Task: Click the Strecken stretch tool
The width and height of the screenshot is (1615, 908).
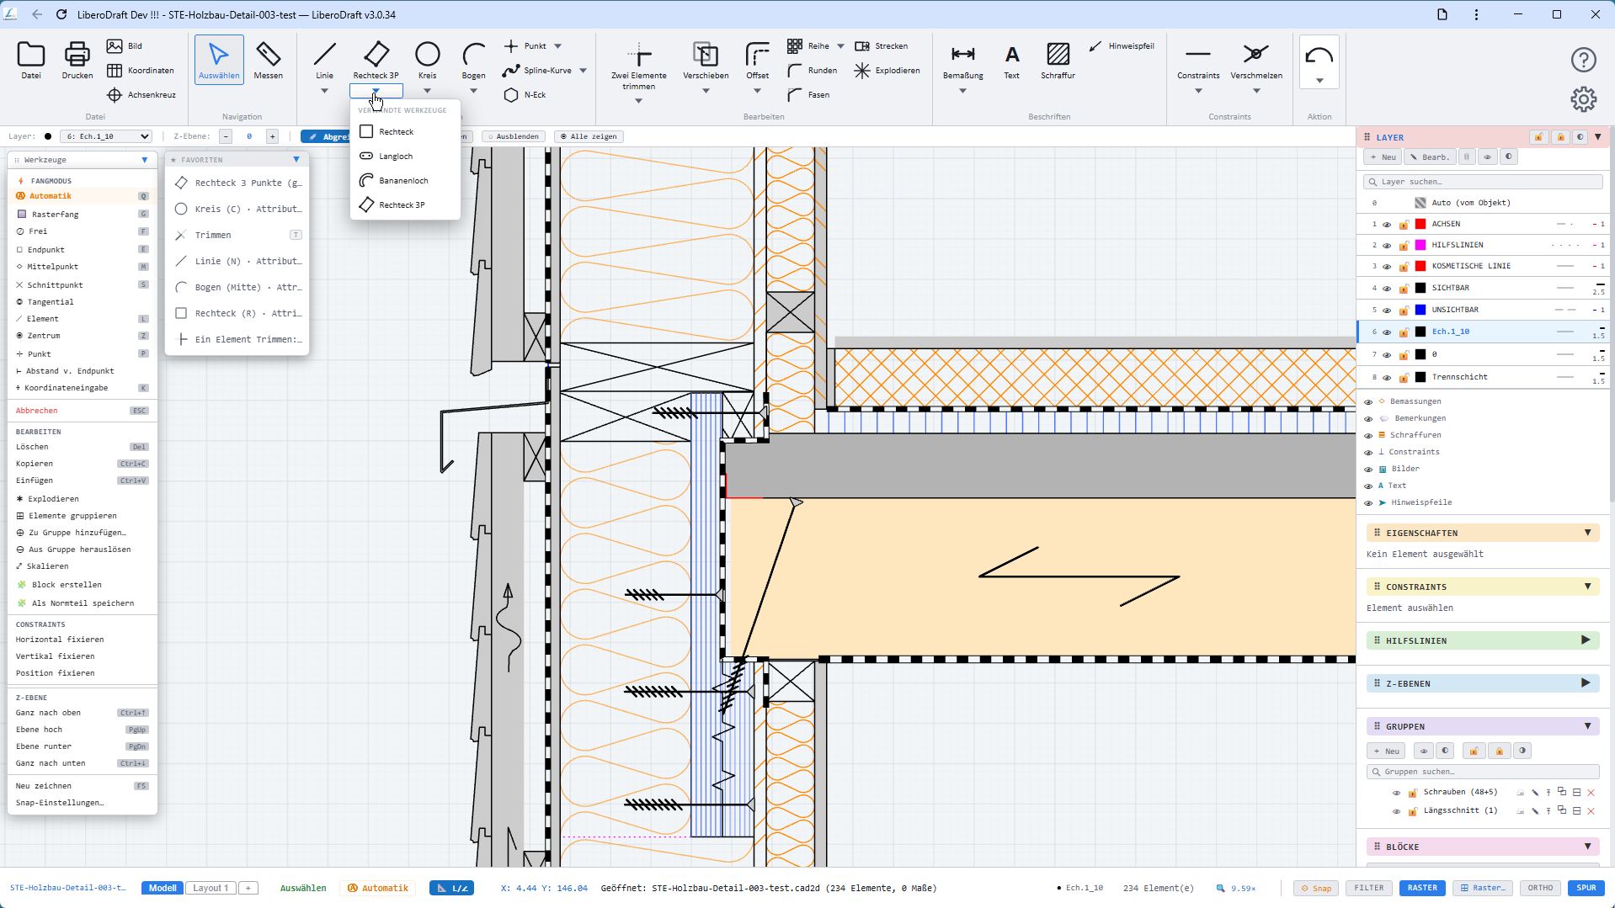Action: [881, 45]
